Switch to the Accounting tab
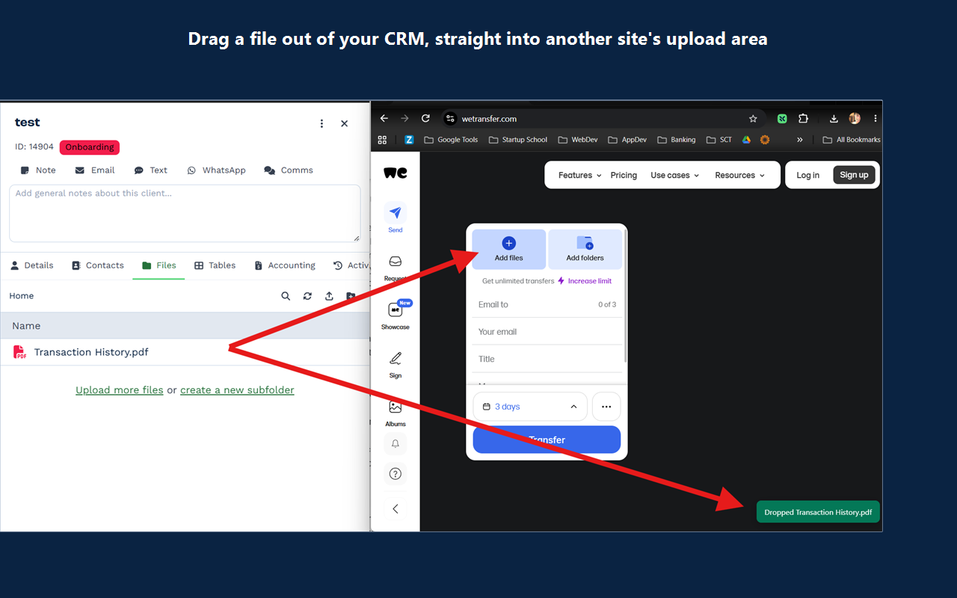 coord(284,265)
